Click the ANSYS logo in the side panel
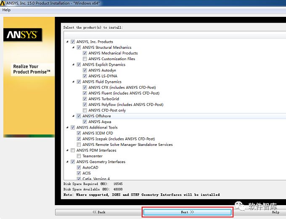Image resolution: width=286 pixels, height=219 pixels. (23, 34)
